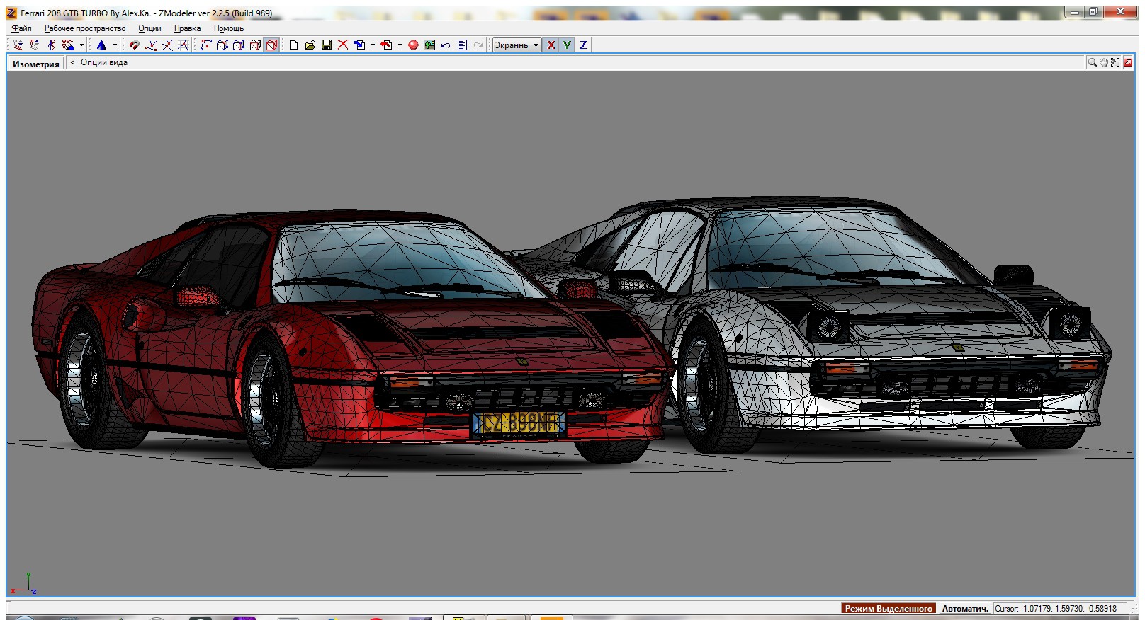Click the Save file floppy disk icon
The width and height of the screenshot is (1145, 620).
(x=327, y=45)
